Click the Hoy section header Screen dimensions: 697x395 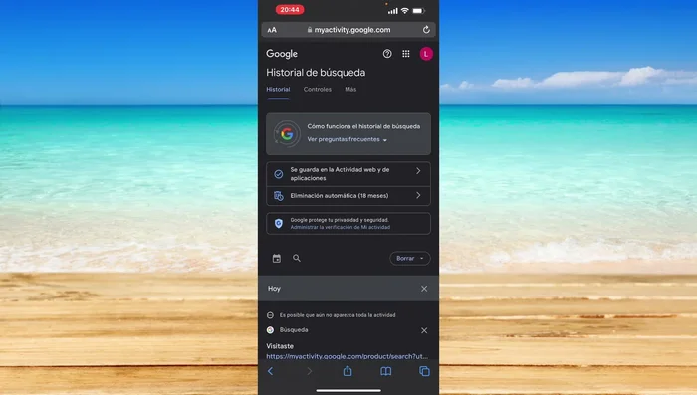[348, 289]
